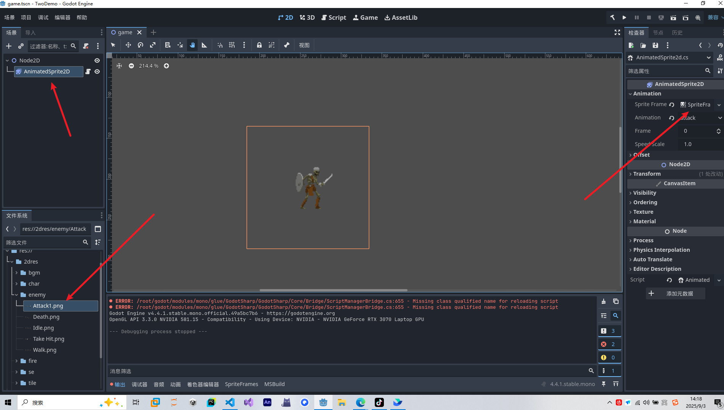Lock the selected node
The height and width of the screenshot is (410, 724).
pyautogui.click(x=259, y=45)
